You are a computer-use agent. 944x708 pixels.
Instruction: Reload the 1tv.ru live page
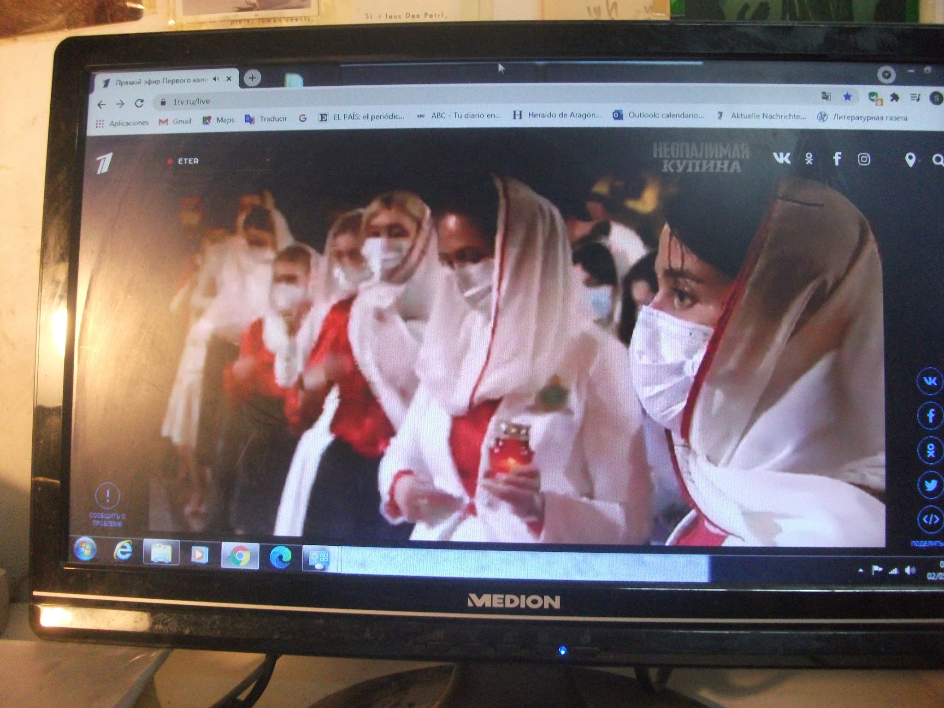point(139,103)
